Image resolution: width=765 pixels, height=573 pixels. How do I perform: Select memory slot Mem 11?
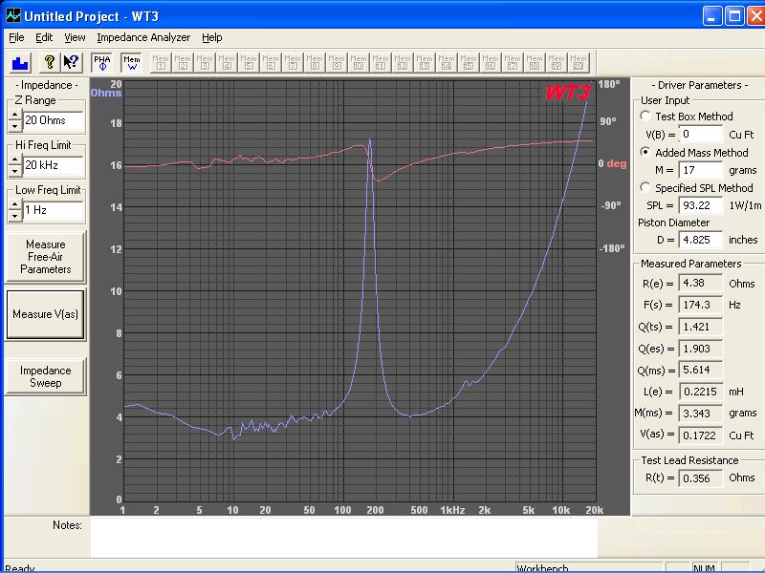[381, 63]
